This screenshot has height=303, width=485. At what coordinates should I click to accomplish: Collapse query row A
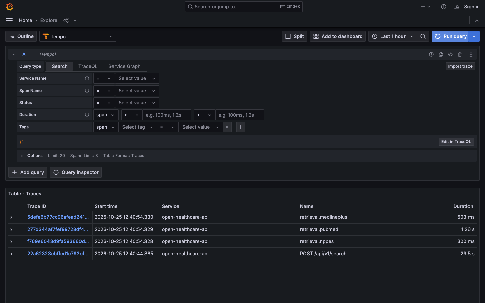point(14,54)
